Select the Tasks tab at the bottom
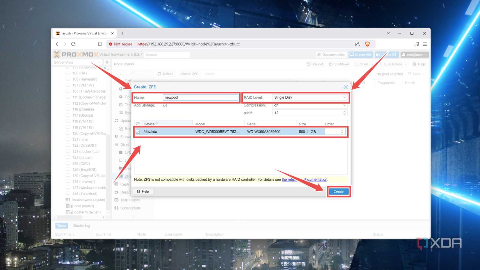Viewport: 480px width, 270px height. tap(61, 225)
